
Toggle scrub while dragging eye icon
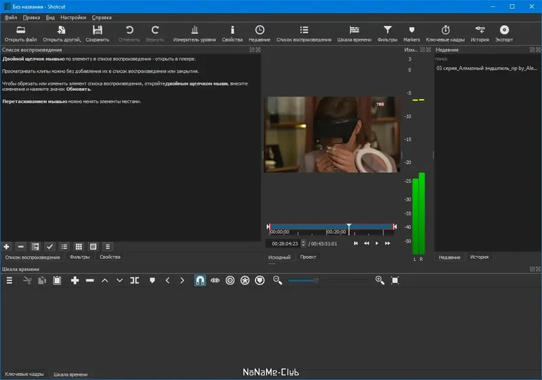pos(215,280)
